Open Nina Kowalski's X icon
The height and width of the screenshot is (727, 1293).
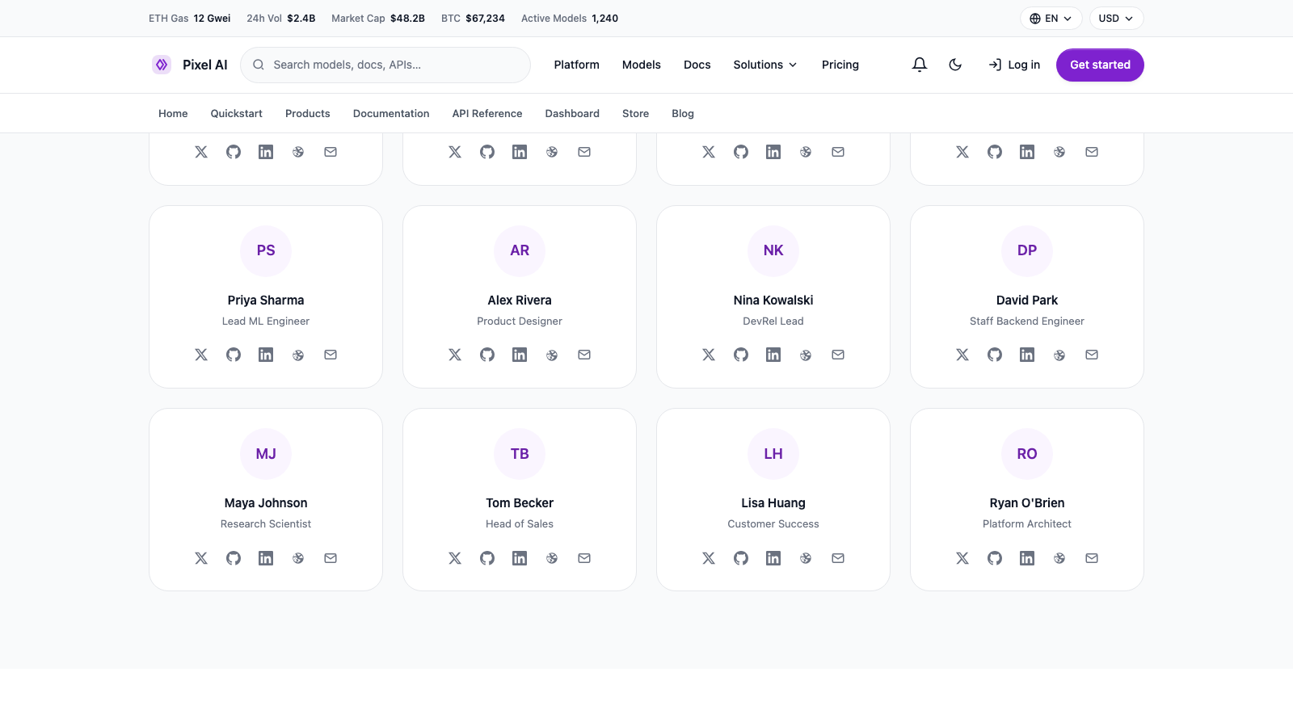[x=709, y=355]
